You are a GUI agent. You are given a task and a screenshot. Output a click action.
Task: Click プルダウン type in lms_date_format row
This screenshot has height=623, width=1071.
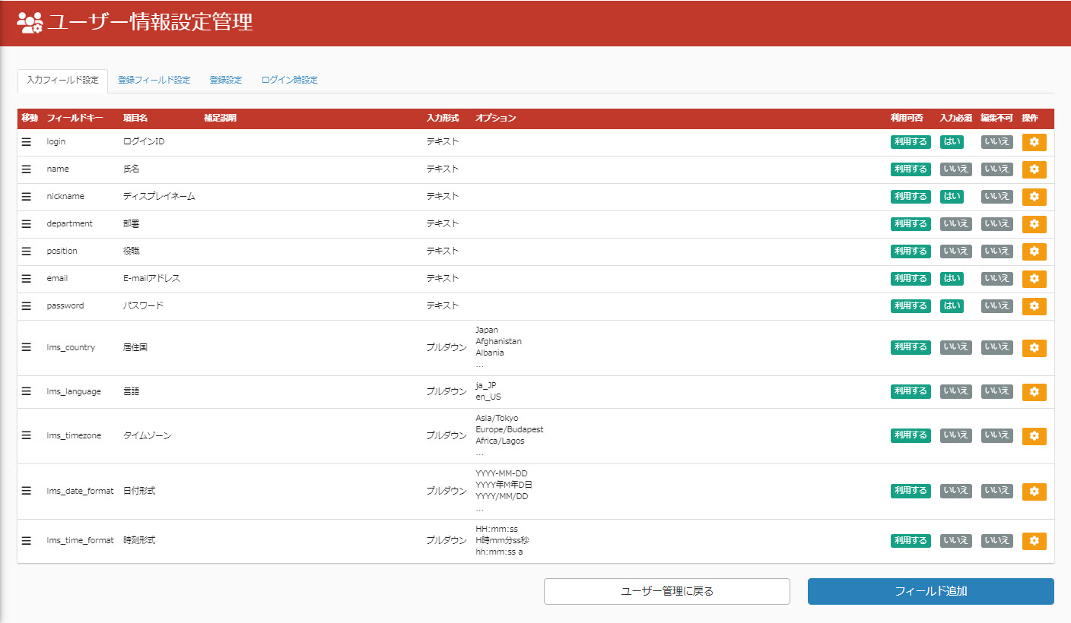(x=446, y=492)
